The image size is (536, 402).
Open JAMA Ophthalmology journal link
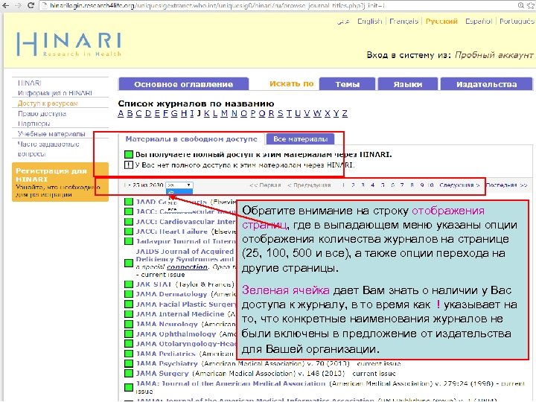(x=176, y=334)
